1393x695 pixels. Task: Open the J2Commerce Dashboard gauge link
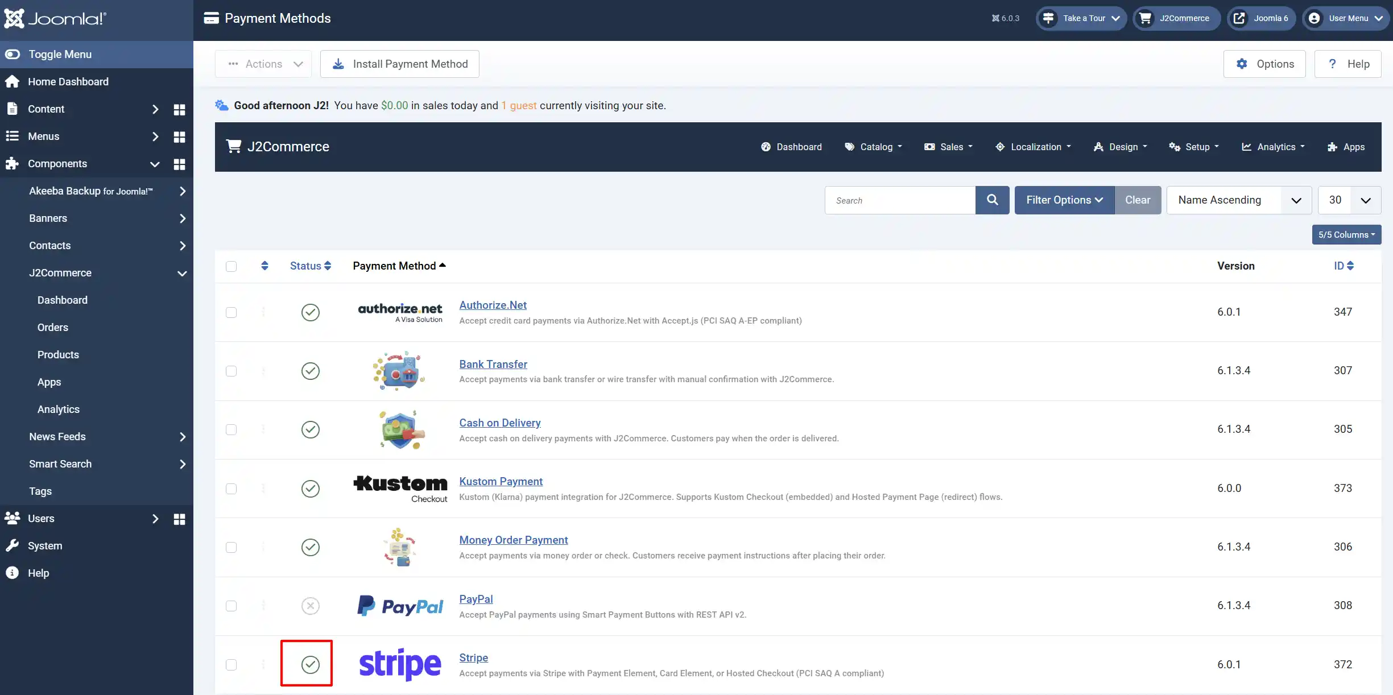coord(791,147)
